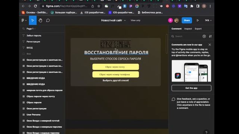This screenshot has height=134, width=239.
Task: Switch to the Export tab
Action: point(198,29)
